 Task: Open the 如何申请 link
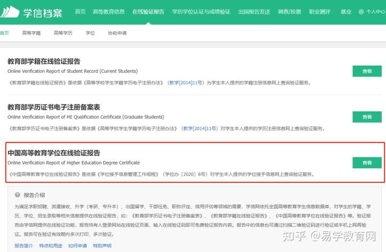click(x=78, y=246)
